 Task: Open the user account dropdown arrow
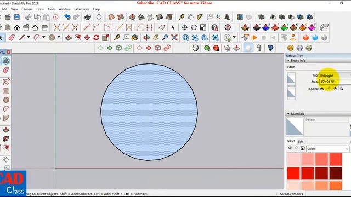pos(234,37)
